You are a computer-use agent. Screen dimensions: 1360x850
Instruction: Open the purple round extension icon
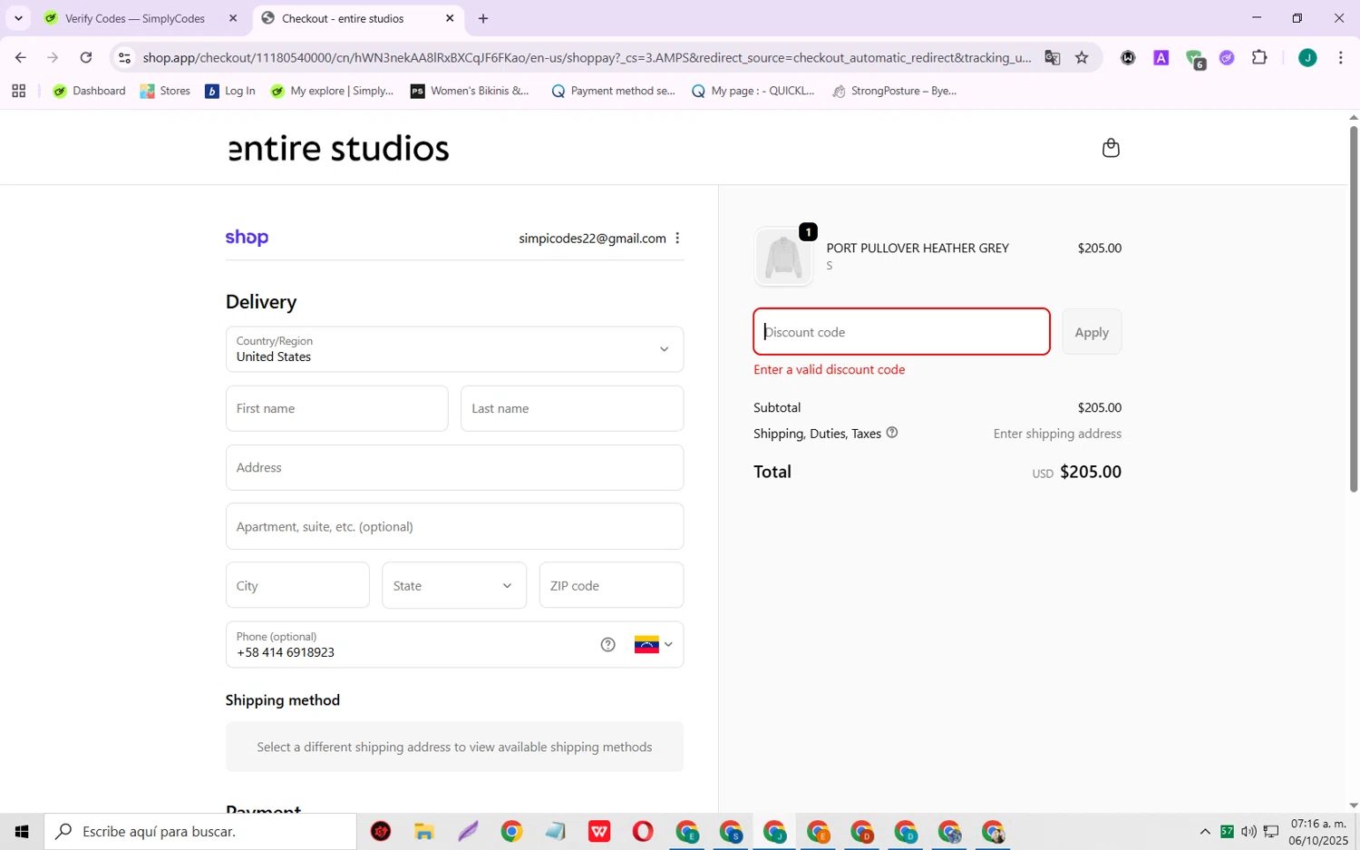(1227, 58)
